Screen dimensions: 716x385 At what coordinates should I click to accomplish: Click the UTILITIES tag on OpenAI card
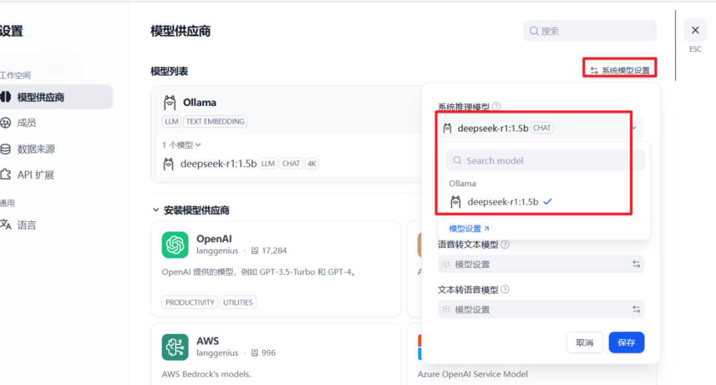238,302
